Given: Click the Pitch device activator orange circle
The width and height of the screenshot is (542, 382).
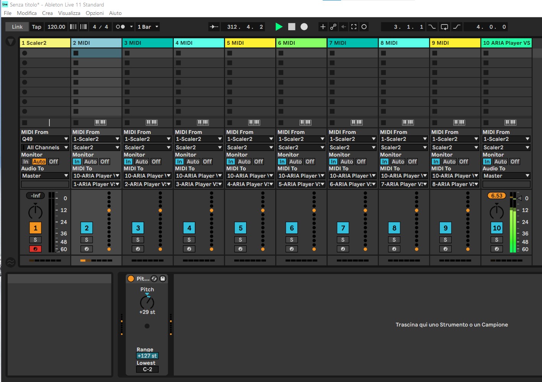Looking at the screenshot, I should coord(131,279).
